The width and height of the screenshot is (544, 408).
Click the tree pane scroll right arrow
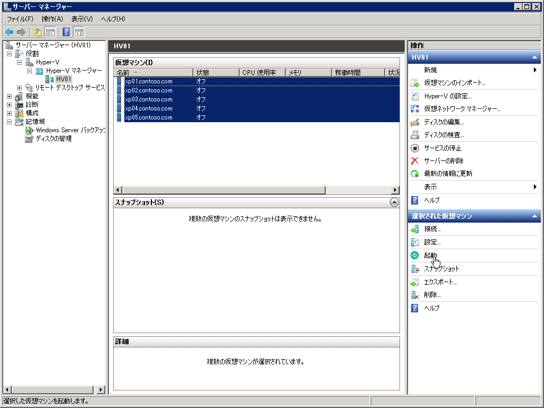[x=100, y=389]
